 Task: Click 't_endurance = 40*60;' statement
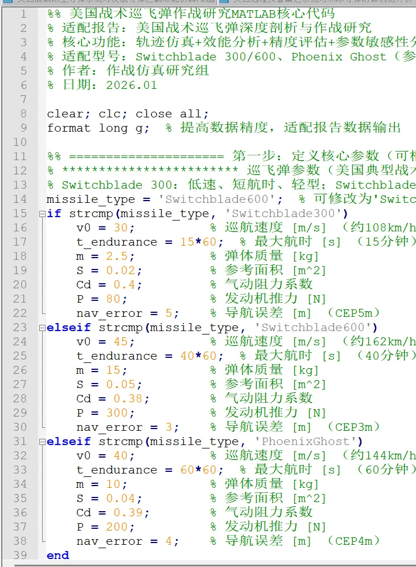(150, 356)
